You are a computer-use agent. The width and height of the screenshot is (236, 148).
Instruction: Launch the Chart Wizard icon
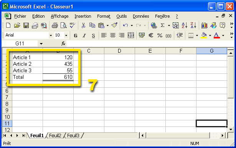pos(204,25)
